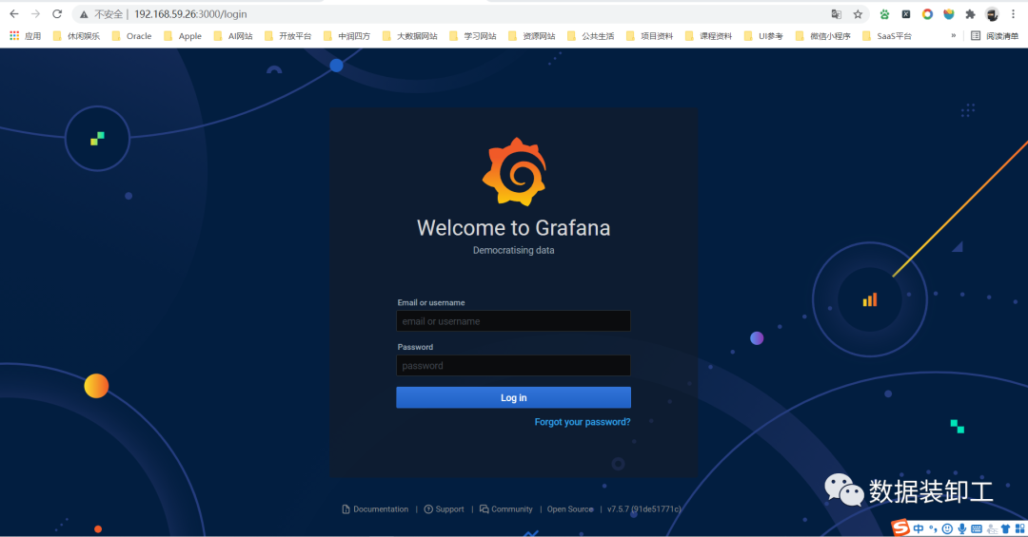The image size is (1028, 537).
Task: Focus the Password field
Action: (x=513, y=365)
